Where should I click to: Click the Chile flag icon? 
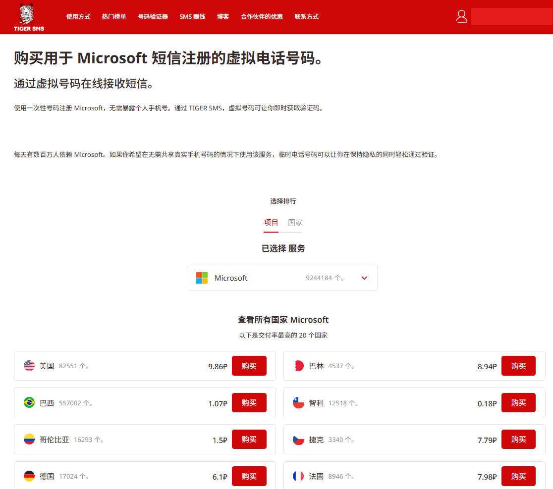(x=299, y=402)
